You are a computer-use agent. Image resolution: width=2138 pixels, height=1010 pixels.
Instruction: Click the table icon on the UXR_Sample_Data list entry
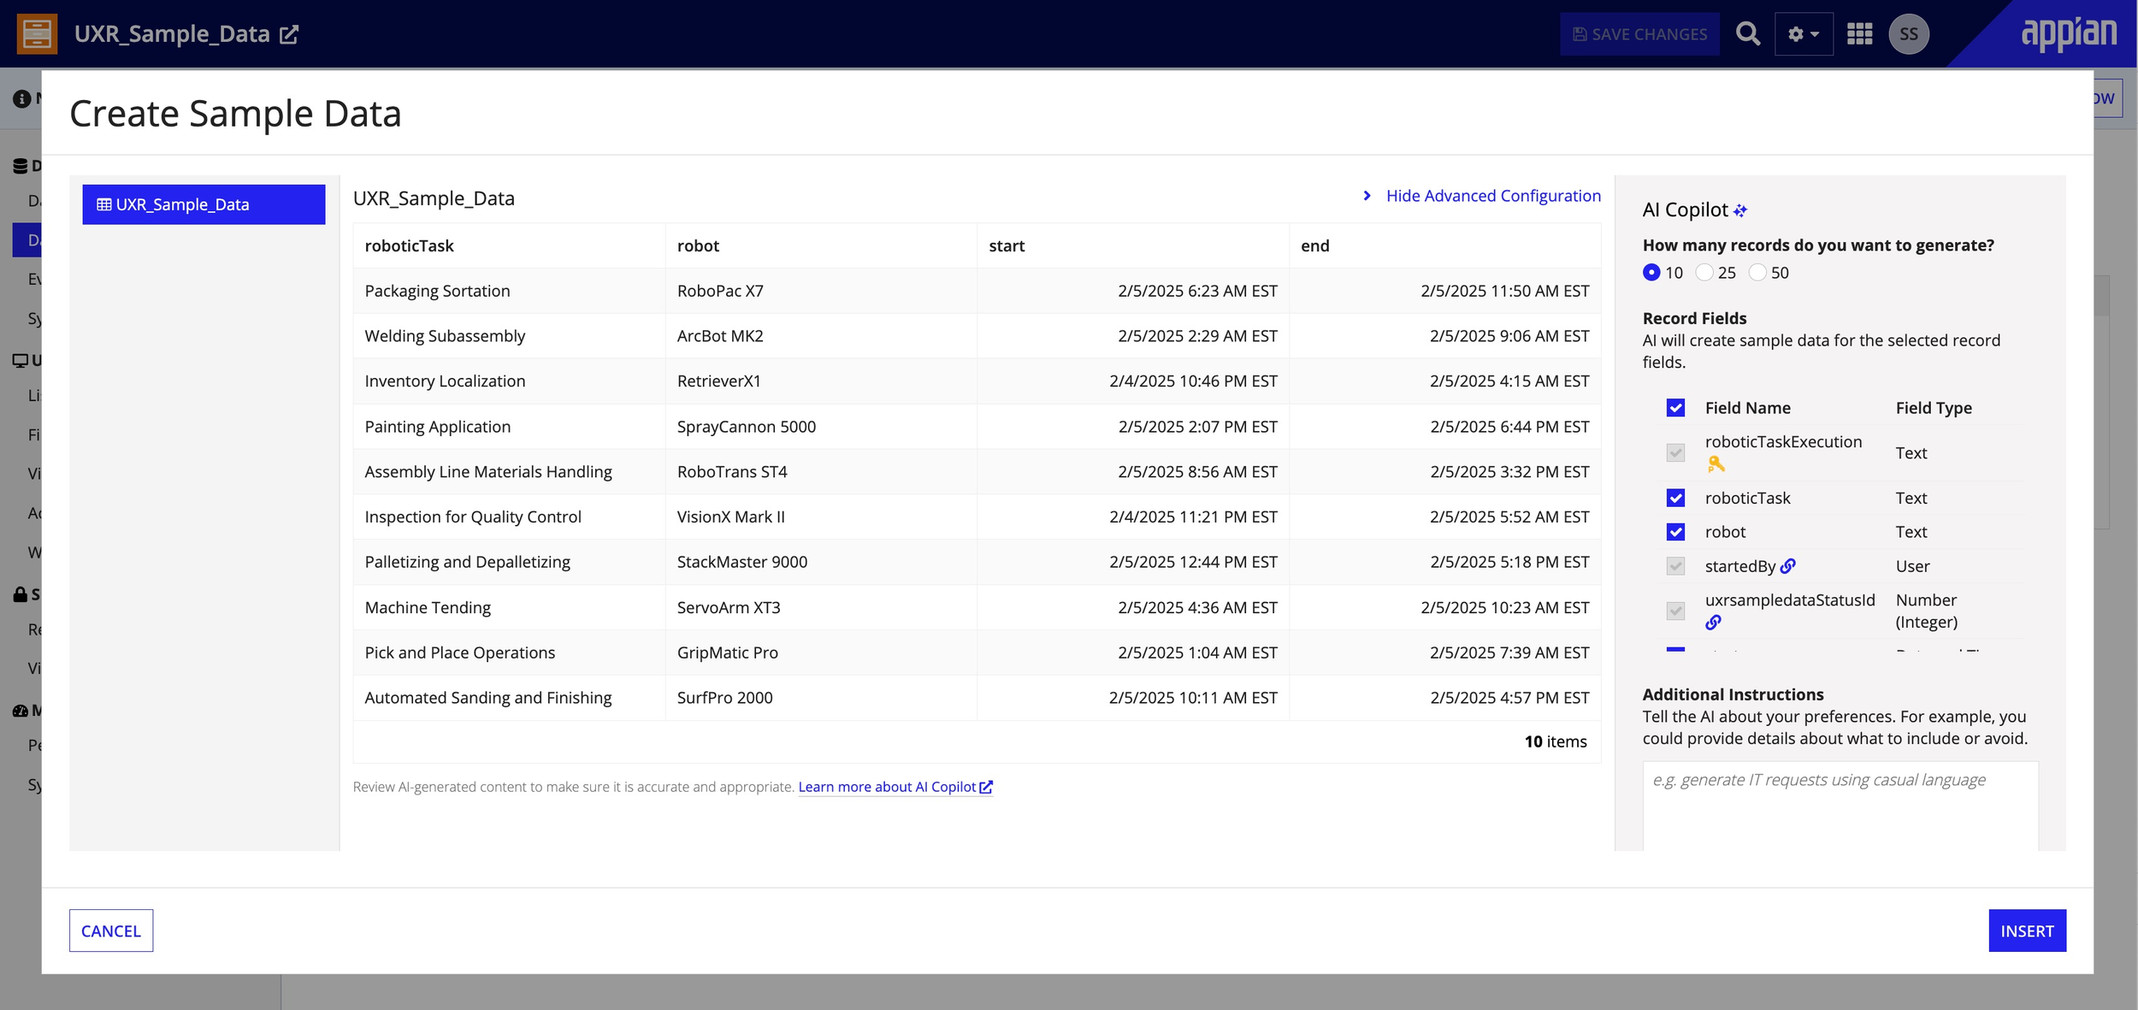coord(103,204)
